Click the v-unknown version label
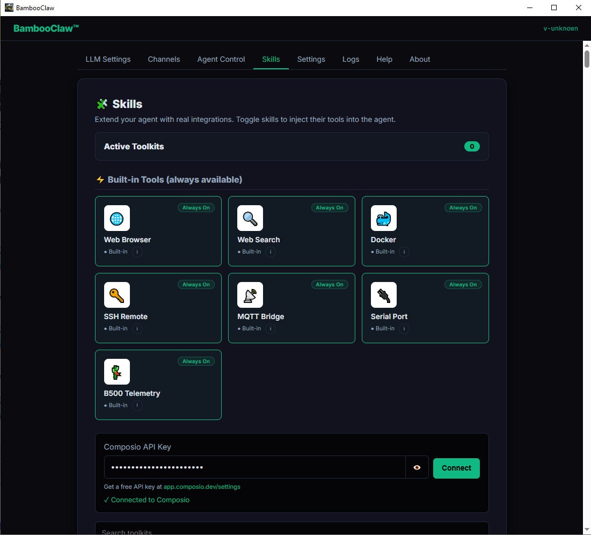 pos(560,28)
